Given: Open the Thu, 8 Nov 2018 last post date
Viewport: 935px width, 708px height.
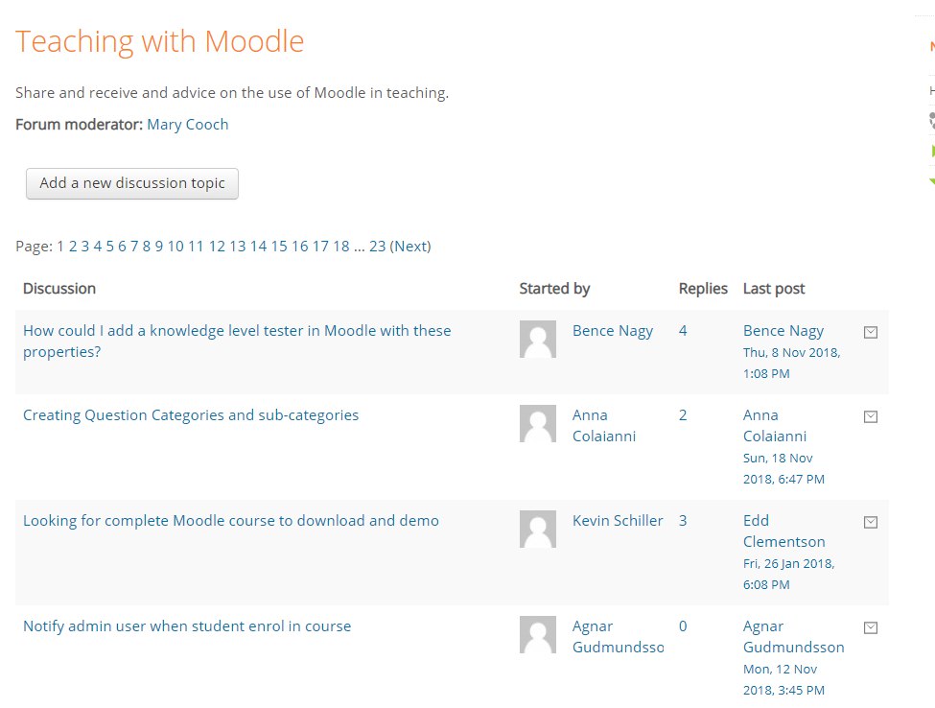Looking at the screenshot, I should pos(791,363).
